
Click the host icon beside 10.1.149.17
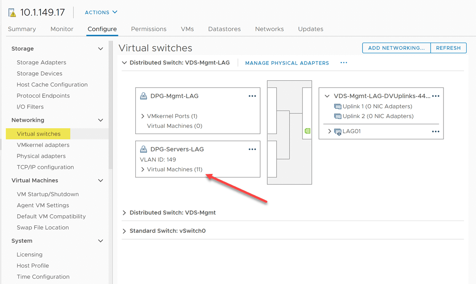click(12, 12)
